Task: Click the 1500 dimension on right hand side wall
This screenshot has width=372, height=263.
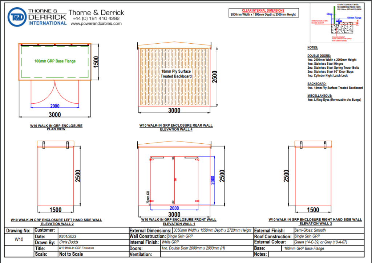Action: (x=313, y=210)
